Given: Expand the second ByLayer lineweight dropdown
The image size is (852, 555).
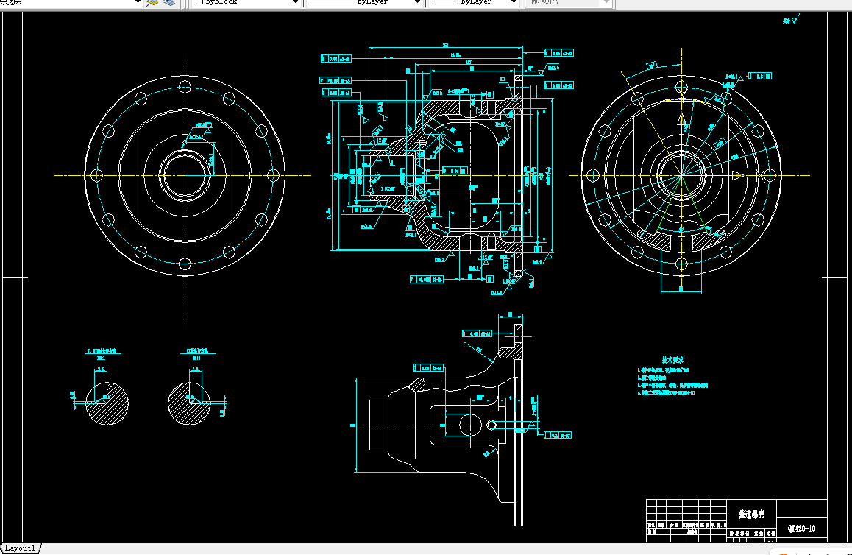Looking at the screenshot, I should [x=514, y=2].
